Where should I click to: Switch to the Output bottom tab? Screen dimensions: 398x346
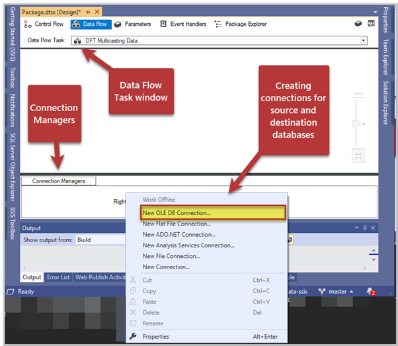tap(32, 277)
